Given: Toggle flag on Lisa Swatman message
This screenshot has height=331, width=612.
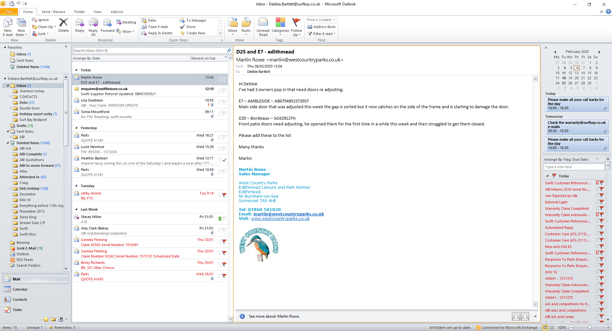Looking at the screenshot, I should 224,102.
